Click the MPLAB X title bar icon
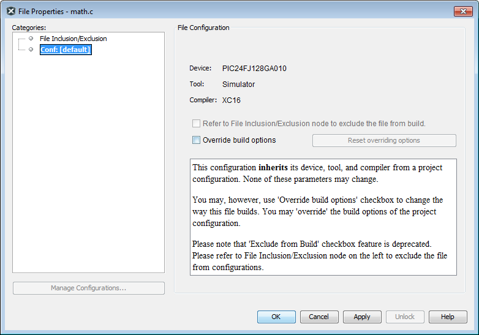The image size is (479, 335). [x=10, y=11]
